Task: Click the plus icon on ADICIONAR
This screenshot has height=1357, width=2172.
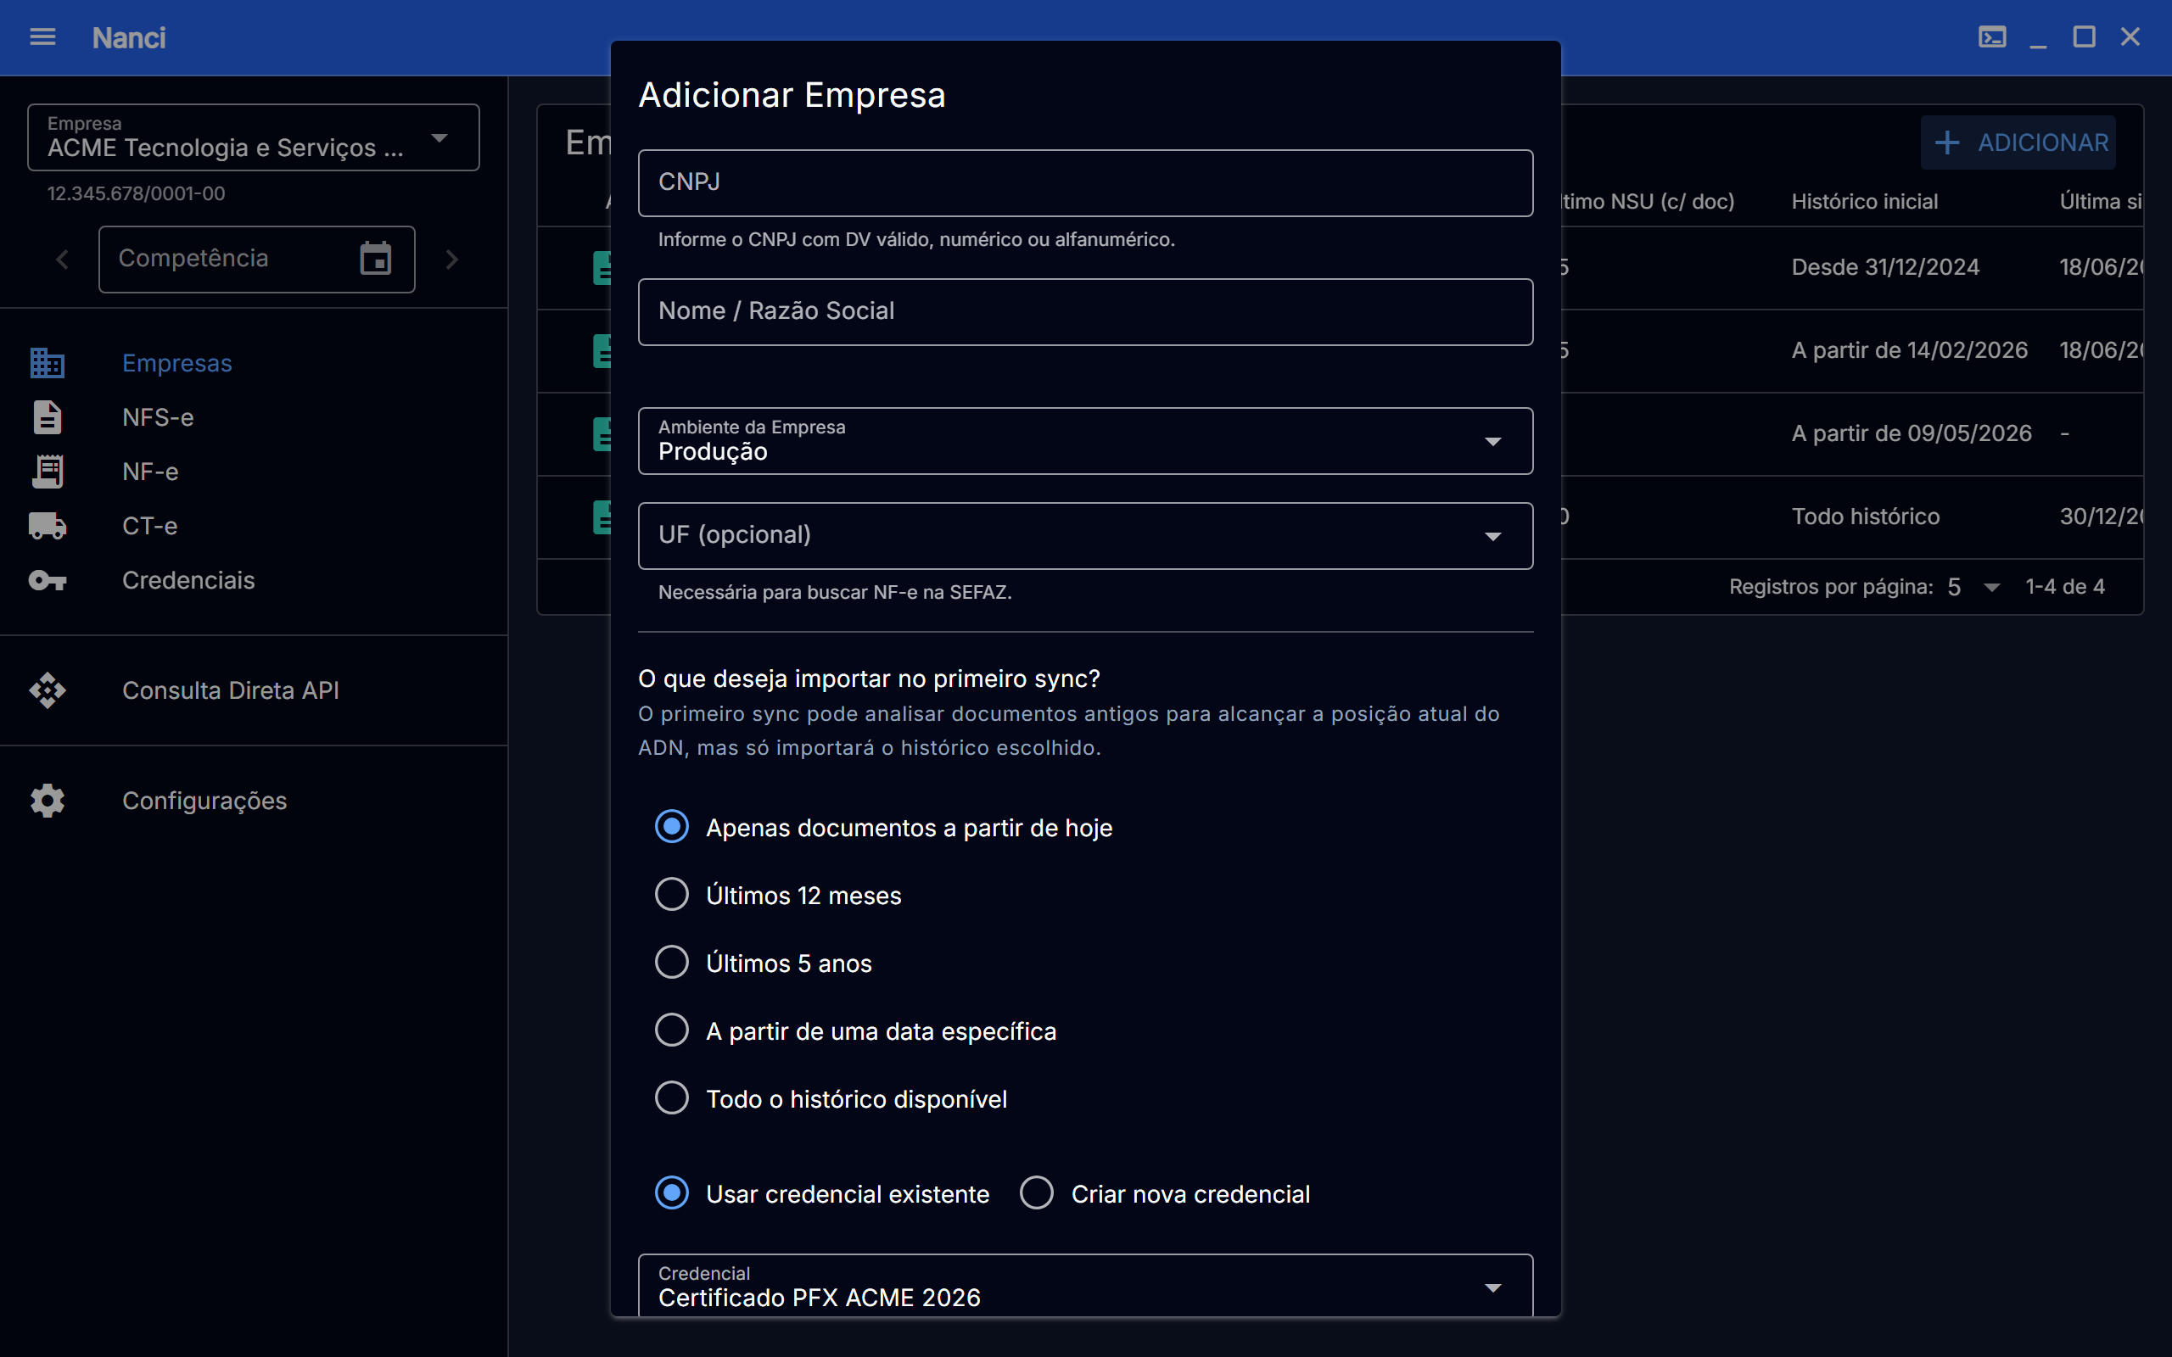Action: click(x=1946, y=142)
